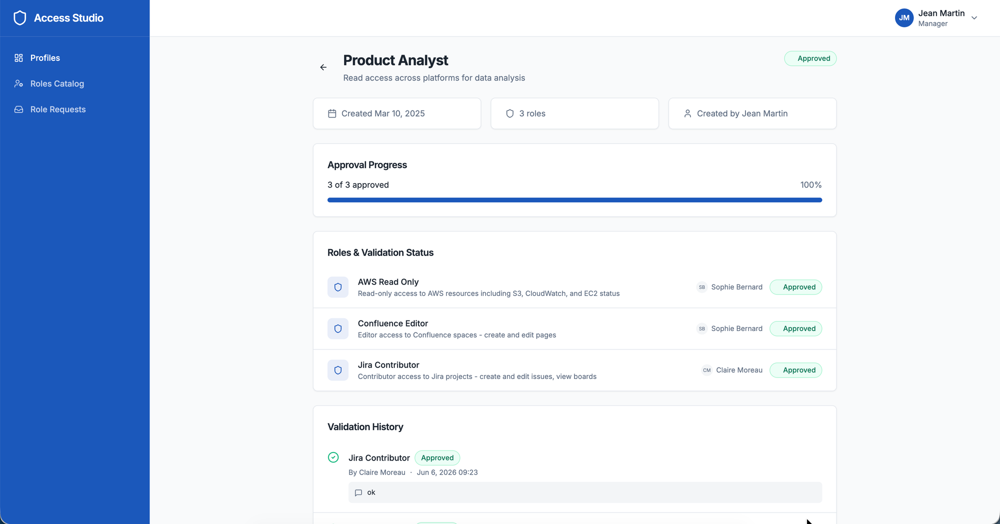Viewport: 1000px width, 524px height.
Task: Click the 'Jun 6, 2026 09:23' timestamp
Action: tap(447, 472)
